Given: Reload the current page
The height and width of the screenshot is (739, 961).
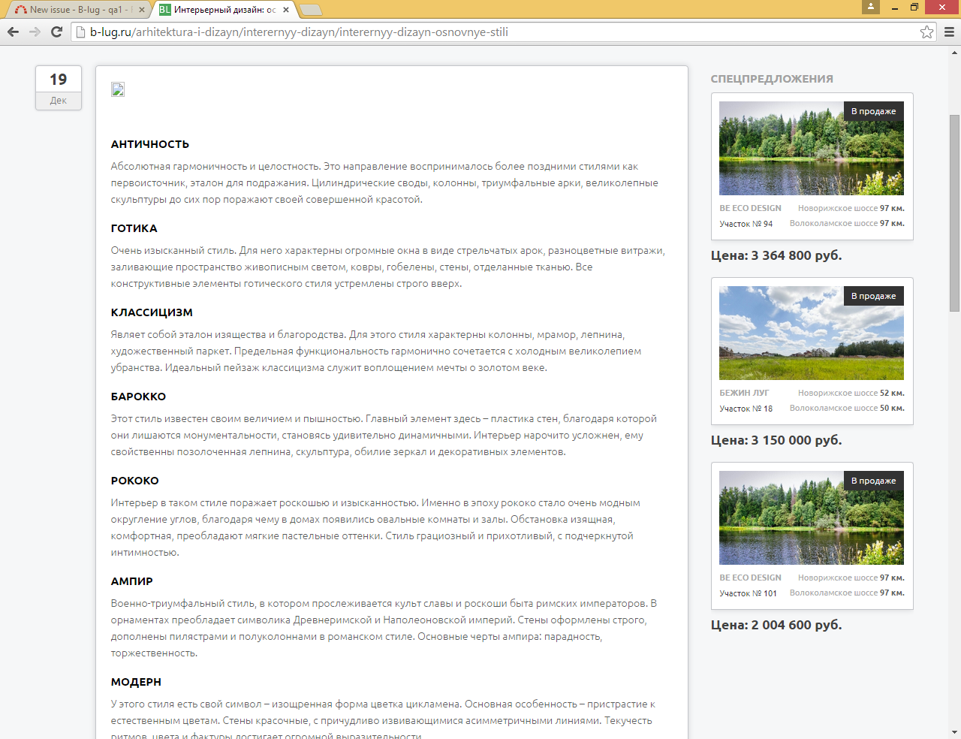Looking at the screenshot, I should [x=56, y=32].
